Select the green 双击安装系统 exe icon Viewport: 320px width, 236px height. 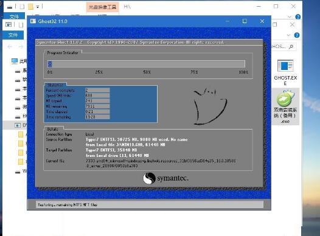285,98
